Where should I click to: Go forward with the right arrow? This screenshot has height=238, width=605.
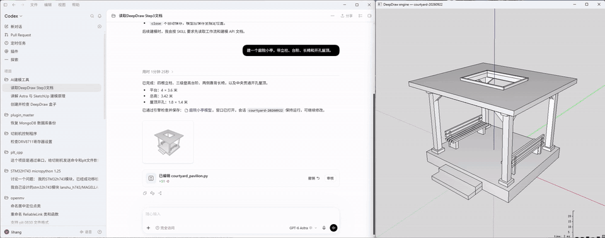pos(23,4)
